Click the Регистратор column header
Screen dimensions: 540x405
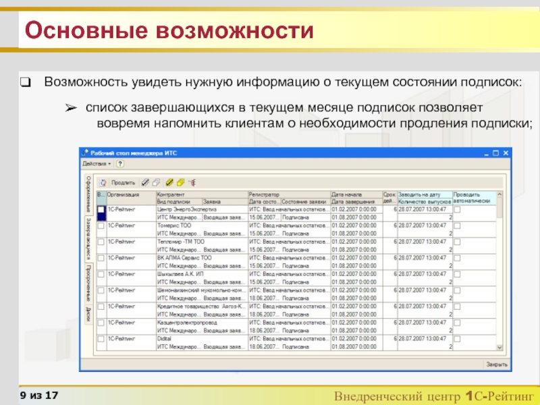[x=290, y=194]
